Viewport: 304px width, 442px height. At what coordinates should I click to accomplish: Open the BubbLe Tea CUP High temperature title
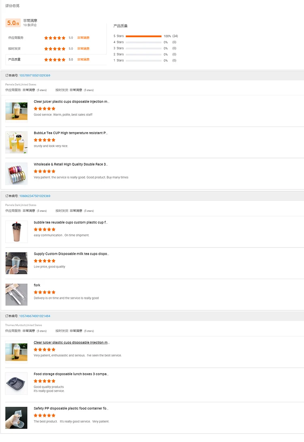pyautogui.click(x=71, y=133)
